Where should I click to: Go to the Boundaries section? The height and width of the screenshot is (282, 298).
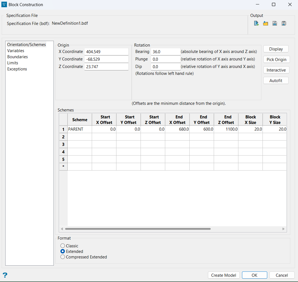point(17,57)
